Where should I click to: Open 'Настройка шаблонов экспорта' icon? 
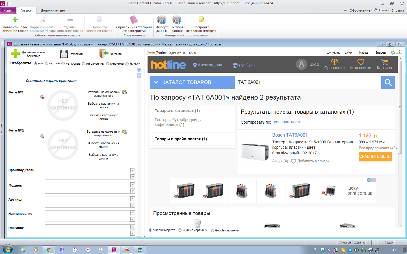(201, 19)
